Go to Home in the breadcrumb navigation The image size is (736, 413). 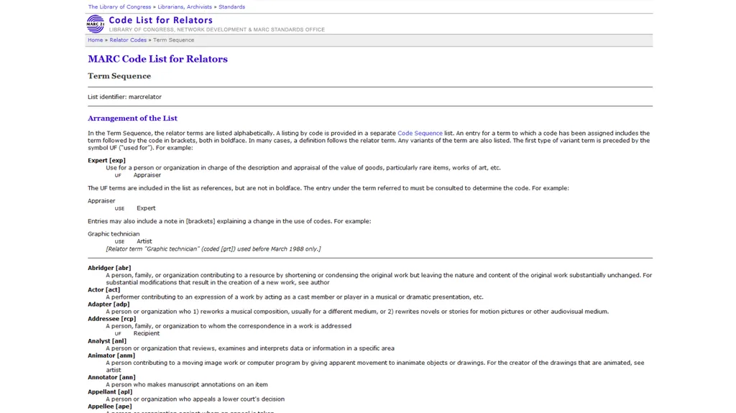[x=96, y=40]
